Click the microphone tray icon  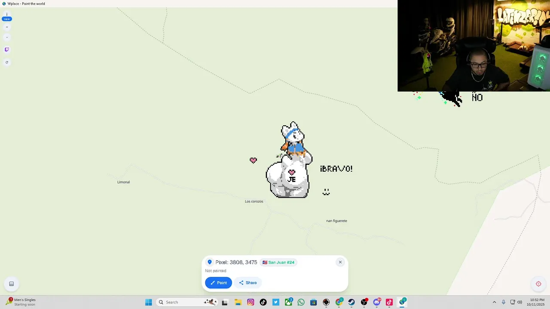[x=504, y=302]
